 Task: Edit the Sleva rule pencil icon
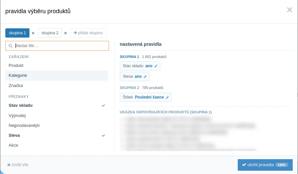[145, 76]
